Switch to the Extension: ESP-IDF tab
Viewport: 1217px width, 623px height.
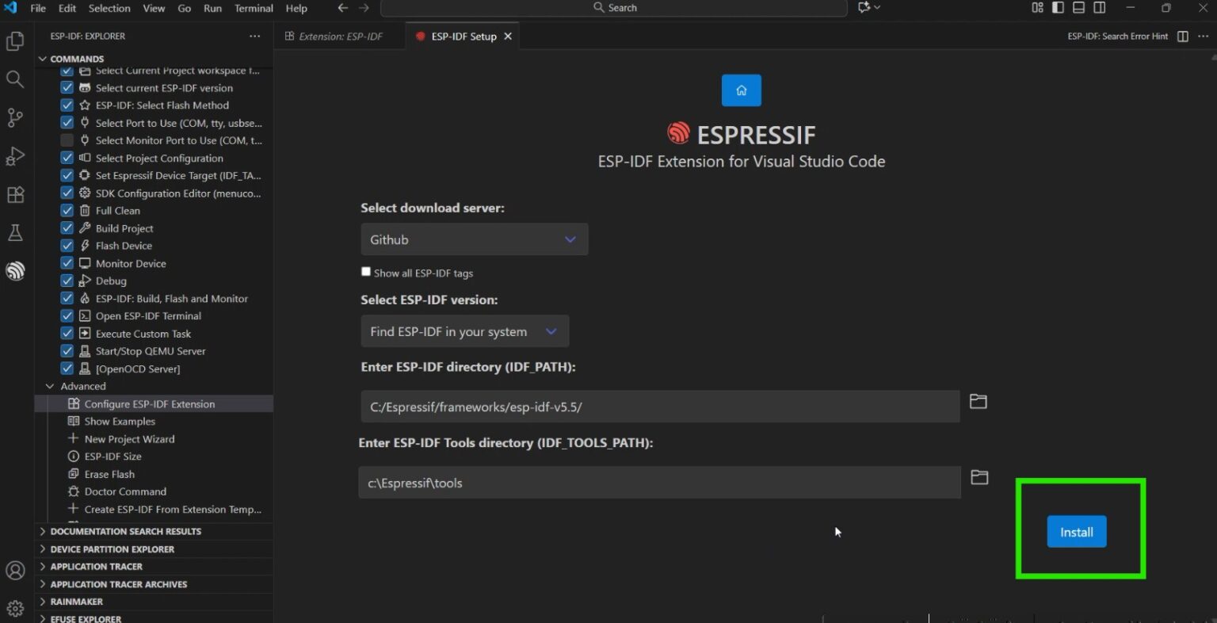(x=341, y=36)
